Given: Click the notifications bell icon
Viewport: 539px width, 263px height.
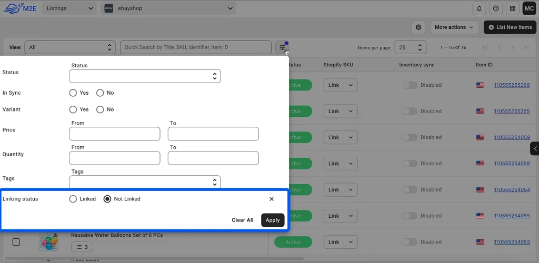Looking at the screenshot, I should click(479, 8).
